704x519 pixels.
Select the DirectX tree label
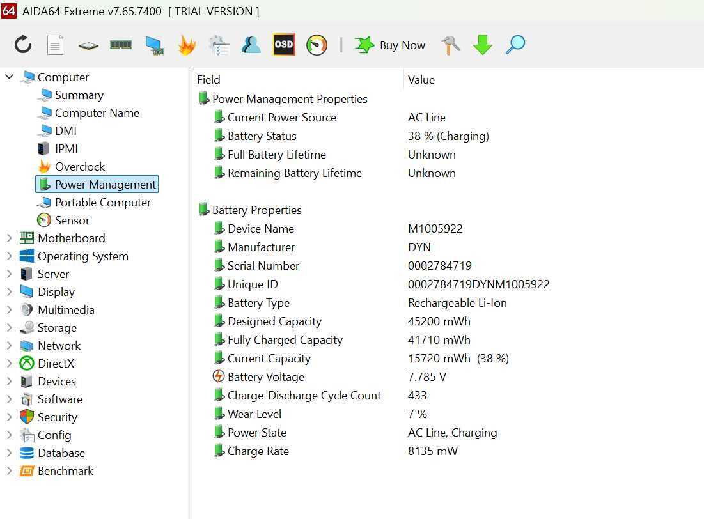click(56, 364)
